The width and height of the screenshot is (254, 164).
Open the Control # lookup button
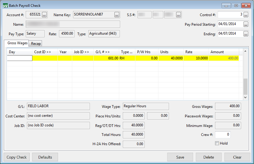click(x=246, y=15)
